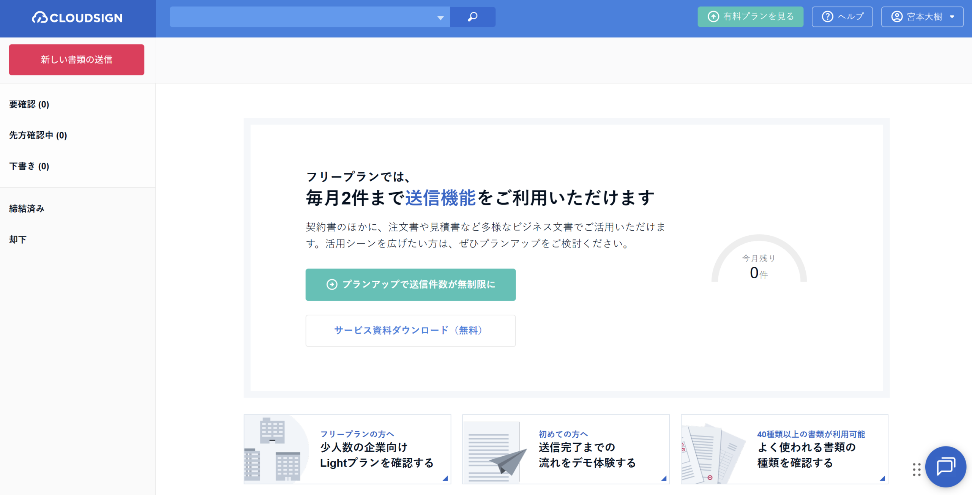Select 先方確認中 (0) in the sidebar
This screenshot has height=495, width=972.
(38, 135)
